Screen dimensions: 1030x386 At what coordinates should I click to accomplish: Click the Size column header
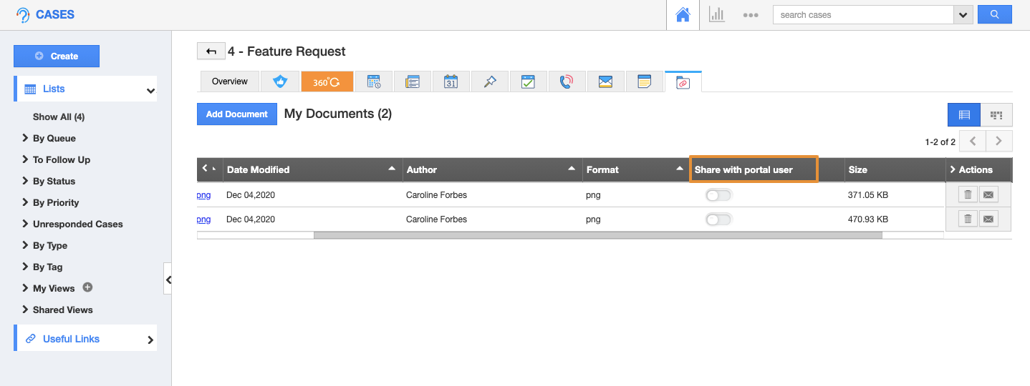858,169
